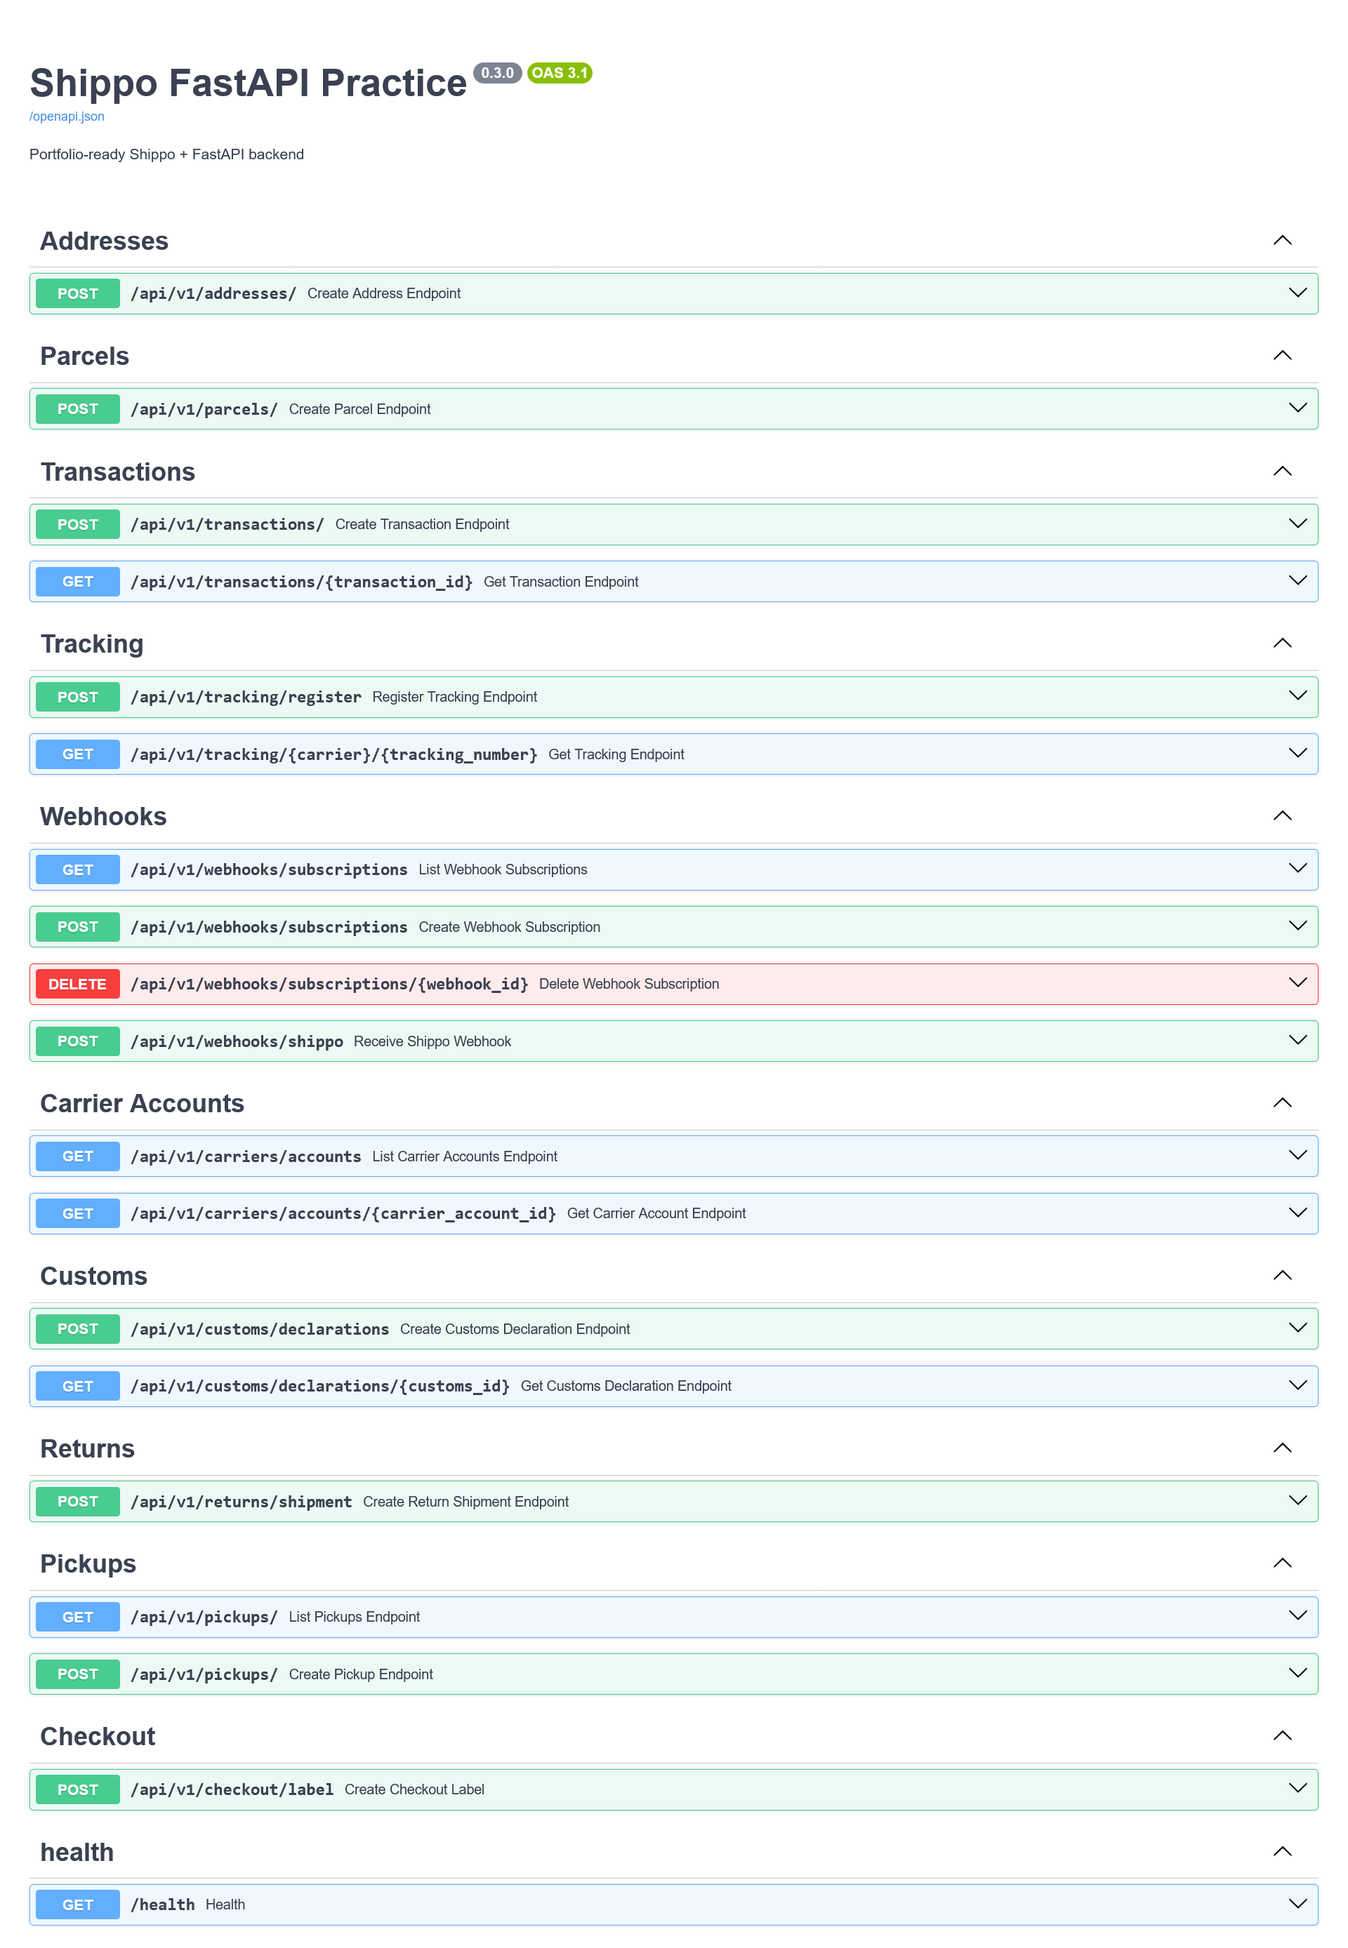Collapse the Transactions section chevron
The width and height of the screenshot is (1348, 1948).
point(1282,471)
